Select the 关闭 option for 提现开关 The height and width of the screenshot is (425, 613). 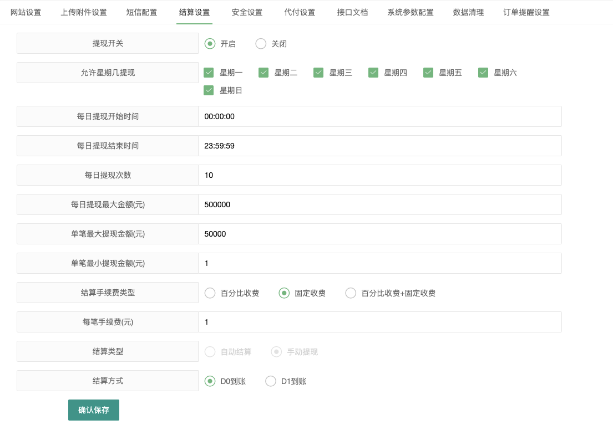click(x=261, y=43)
